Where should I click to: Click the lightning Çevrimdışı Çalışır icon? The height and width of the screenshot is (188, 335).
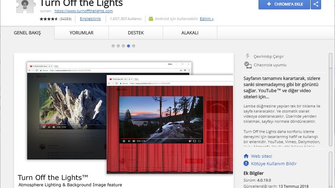coord(248,56)
